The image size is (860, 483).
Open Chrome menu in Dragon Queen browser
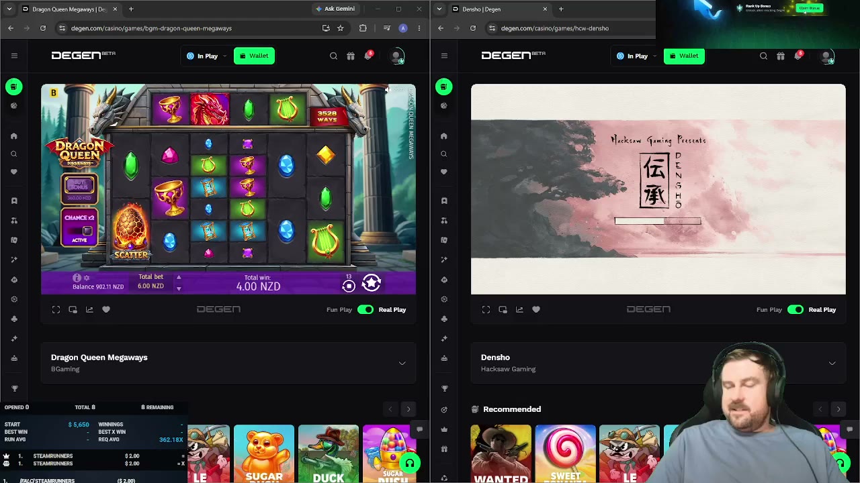(419, 28)
